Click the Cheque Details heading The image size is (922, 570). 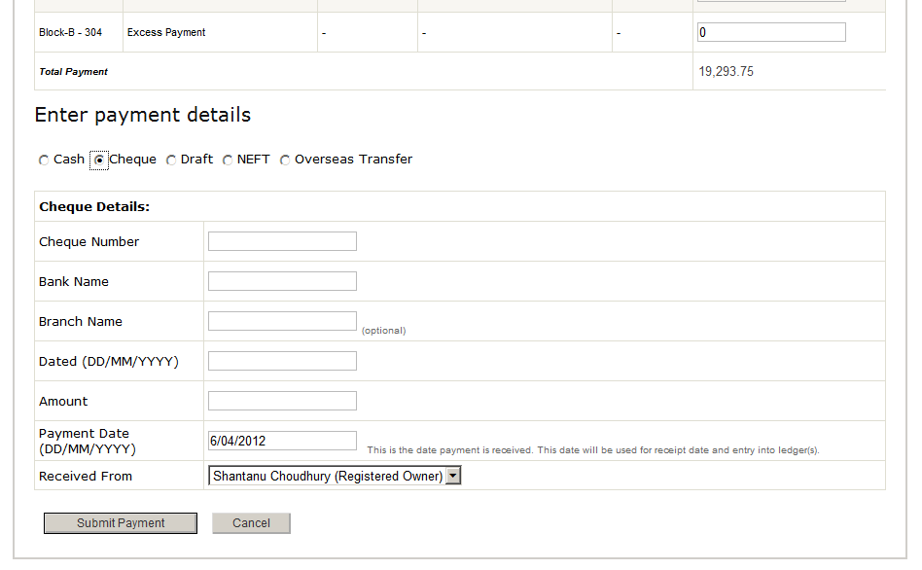tap(94, 206)
